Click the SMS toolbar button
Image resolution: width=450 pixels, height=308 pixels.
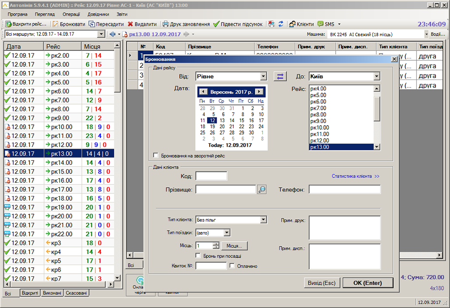(326, 24)
